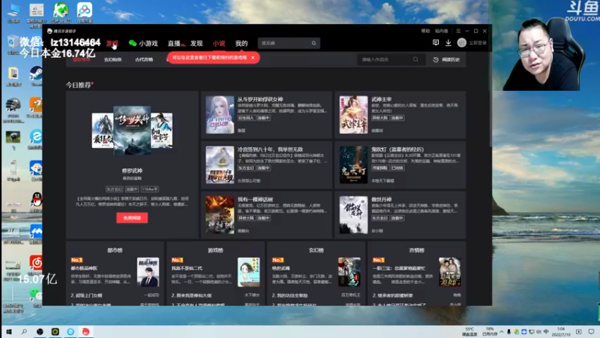Click the 我真不是仙二代 No.1 title
Viewport: 600px width, 338px height.
coord(187,268)
